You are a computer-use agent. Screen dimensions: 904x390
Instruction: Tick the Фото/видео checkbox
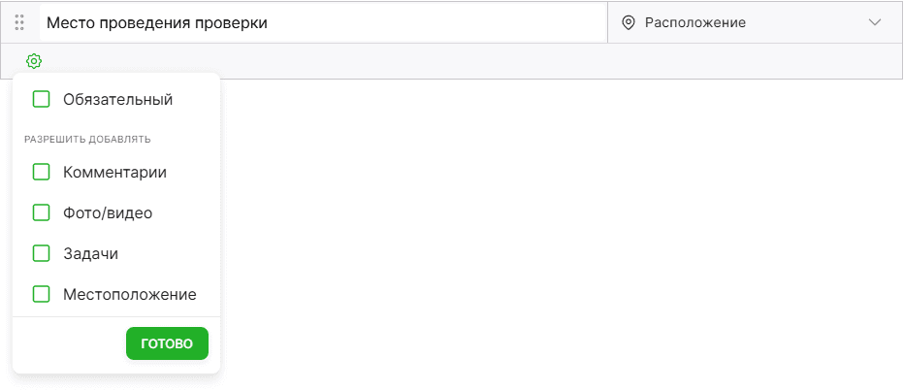(41, 212)
